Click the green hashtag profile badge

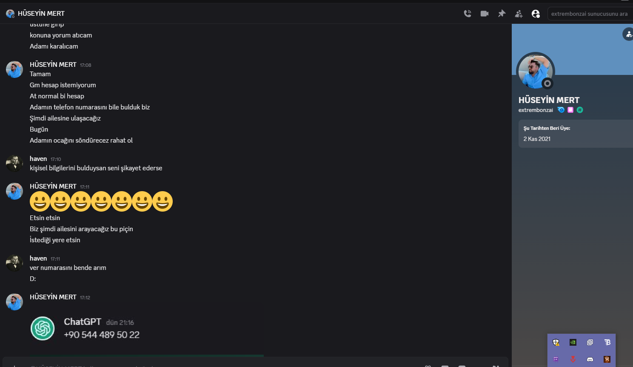pyautogui.click(x=580, y=110)
